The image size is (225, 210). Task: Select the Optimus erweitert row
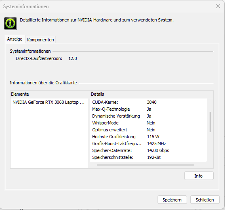tap(148, 130)
